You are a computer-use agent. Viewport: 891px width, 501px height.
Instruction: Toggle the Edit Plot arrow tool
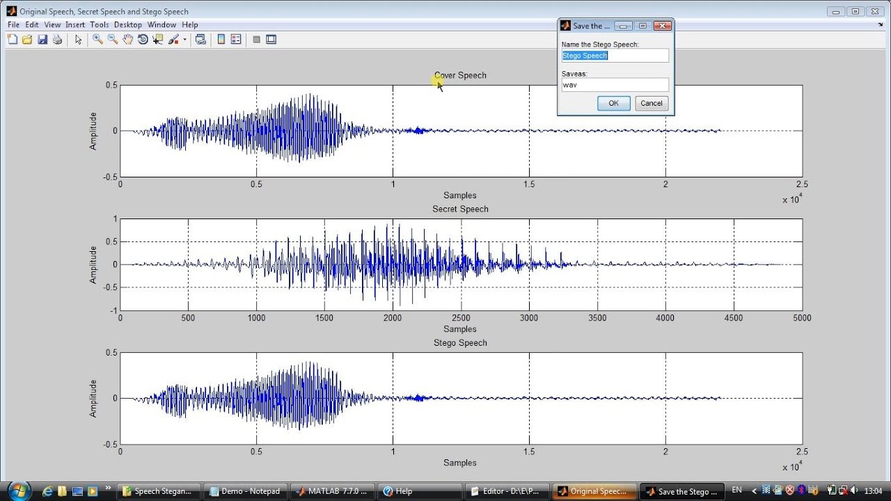[x=78, y=40]
